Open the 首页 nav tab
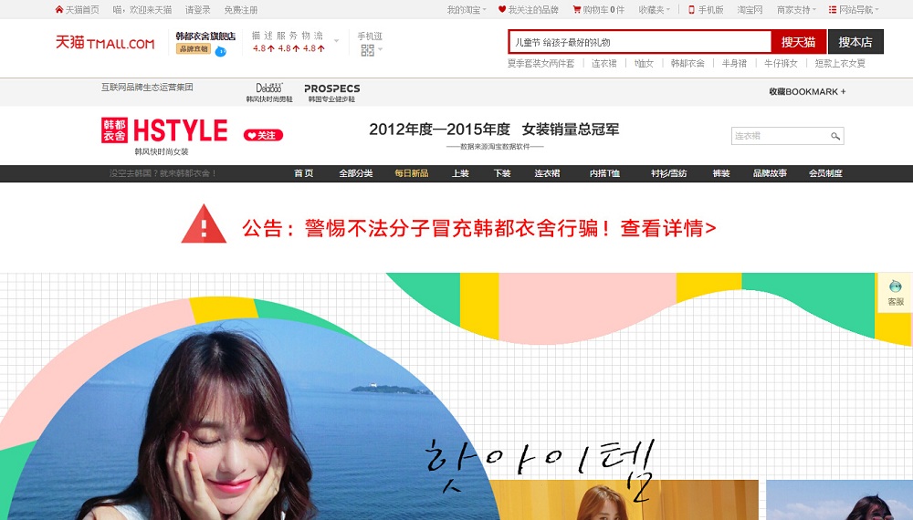 (303, 173)
